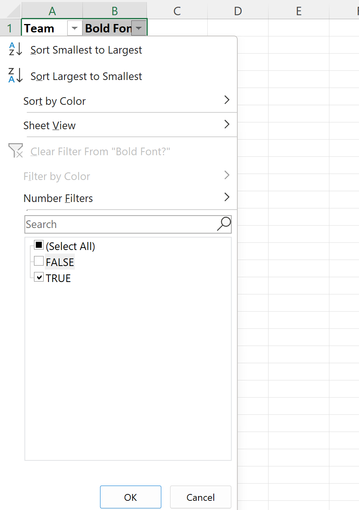Expand the Sheet View submenu arrow
The height and width of the screenshot is (510, 359).
coord(227,124)
